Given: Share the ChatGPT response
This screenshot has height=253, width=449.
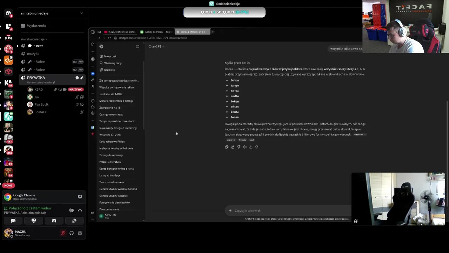Looking at the screenshot, I should click(x=250, y=147).
